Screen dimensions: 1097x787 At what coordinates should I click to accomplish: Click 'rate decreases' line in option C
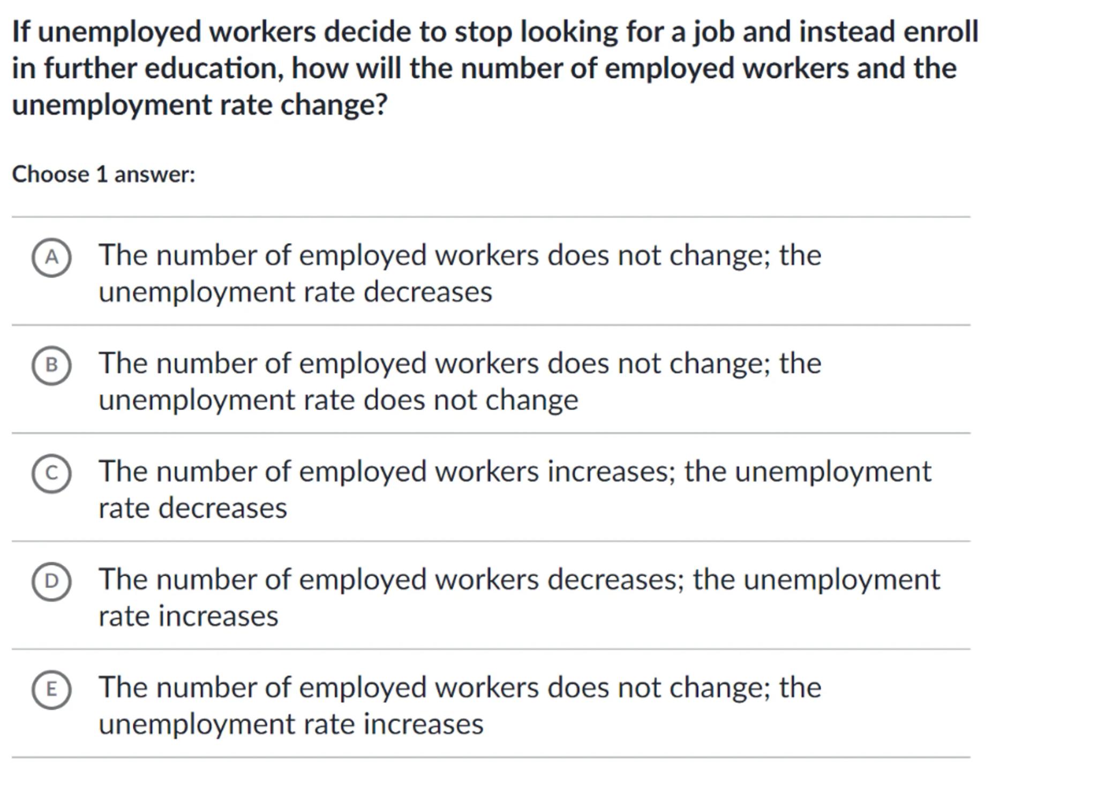193,508
